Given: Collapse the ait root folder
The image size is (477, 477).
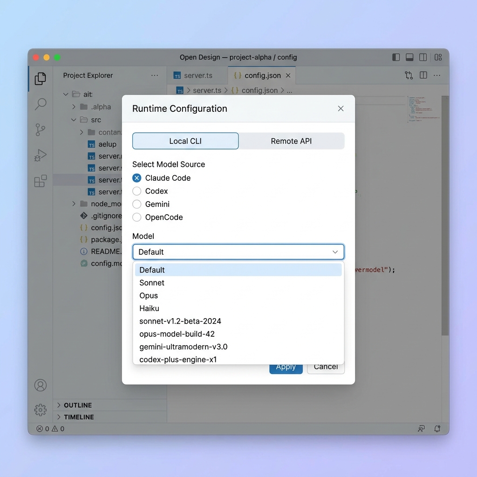Looking at the screenshot, I should [65, 94].
